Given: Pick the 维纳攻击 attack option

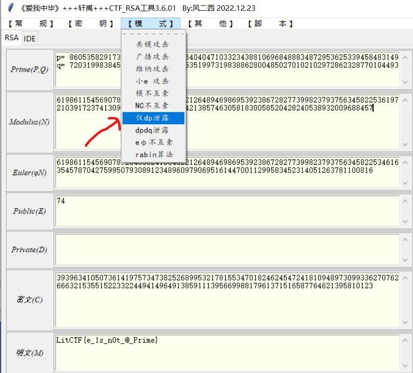Looking at the screenshot, I should (153, 69).
